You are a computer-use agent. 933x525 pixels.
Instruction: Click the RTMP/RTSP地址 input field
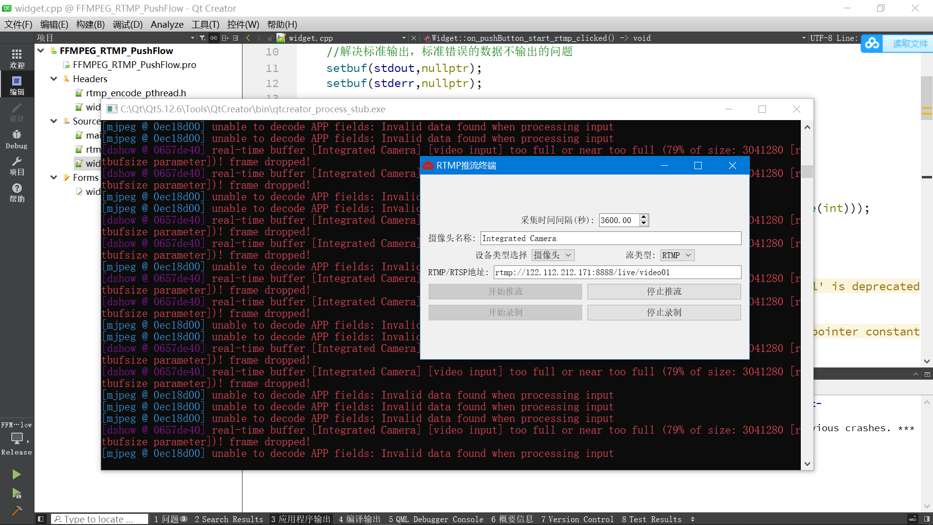[617, 272]
